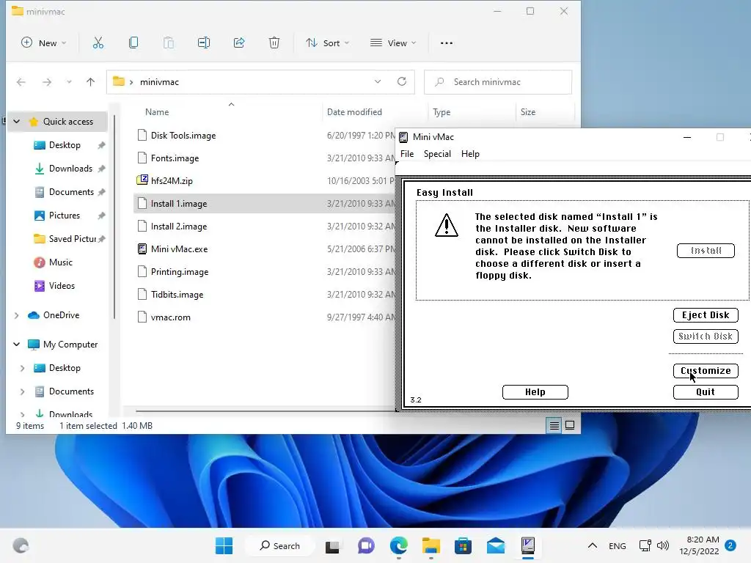Switch to Details view icon in status bar
Screen dimensions: 751x563
[x=554, y=425]
